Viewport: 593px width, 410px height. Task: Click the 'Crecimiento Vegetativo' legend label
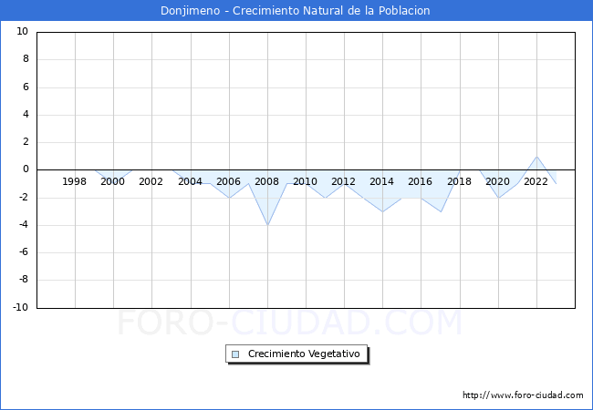(x=304, y=354)
